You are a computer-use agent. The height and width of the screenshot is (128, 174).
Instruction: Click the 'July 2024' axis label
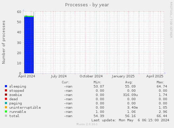point(58,76)
